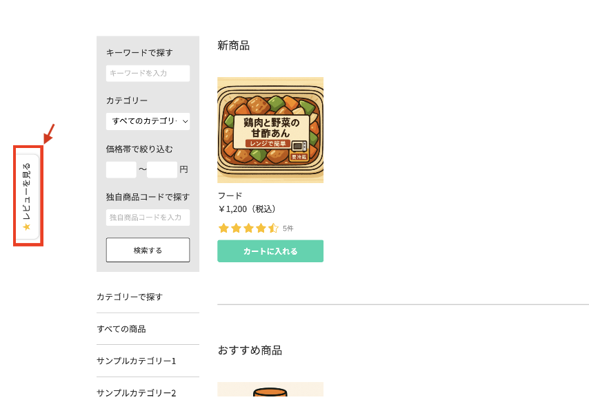Click the フード product name
The width and height of the screenshot is (589, 413).
[230, 195]
